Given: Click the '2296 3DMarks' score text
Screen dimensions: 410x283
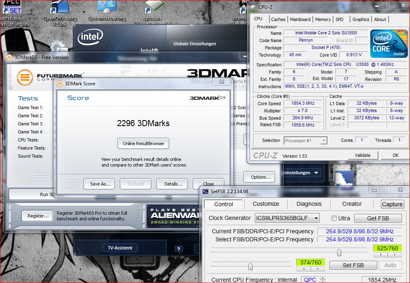Looking at the screenshot, I should (143, 123).
